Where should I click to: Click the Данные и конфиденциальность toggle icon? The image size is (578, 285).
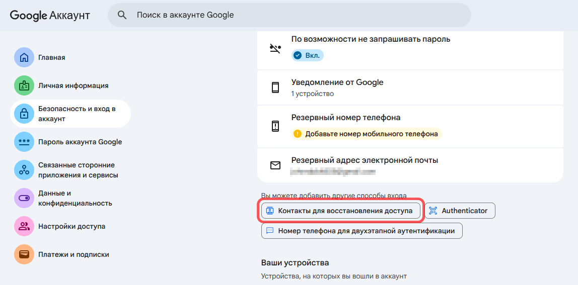tap(24, 199)
